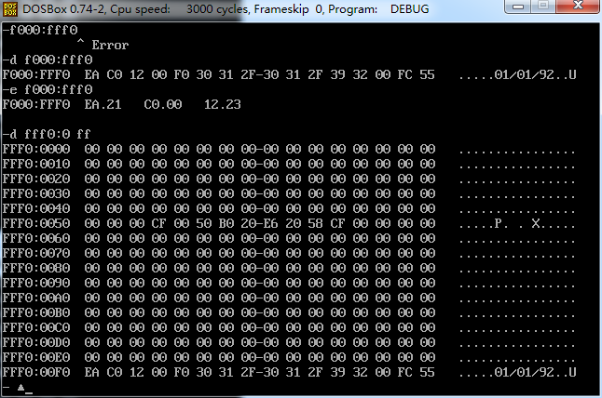This screenshot has width=602, height=398.
Task: Click the 'E6' byte in row FFF0:0050
Action: 271,223
